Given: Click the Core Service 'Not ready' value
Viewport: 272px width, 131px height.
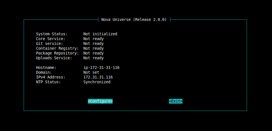Looking at the screenshot, I should click(x=93, y=39).
